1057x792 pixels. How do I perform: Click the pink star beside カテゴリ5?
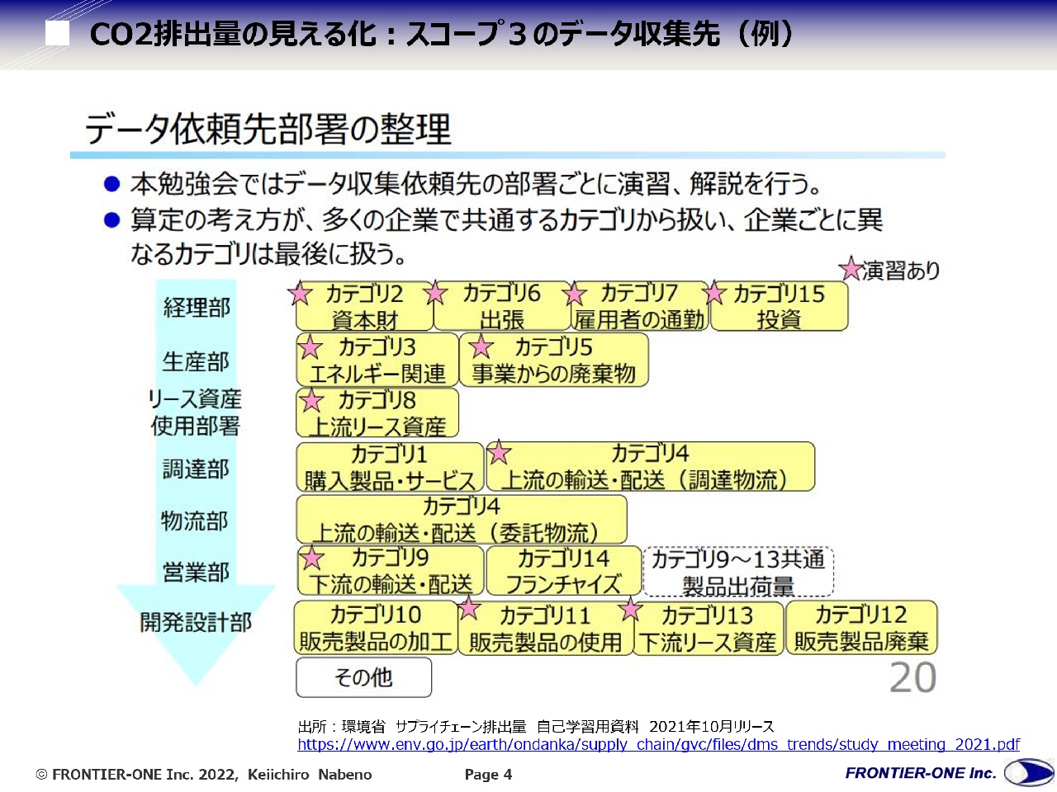481,347
